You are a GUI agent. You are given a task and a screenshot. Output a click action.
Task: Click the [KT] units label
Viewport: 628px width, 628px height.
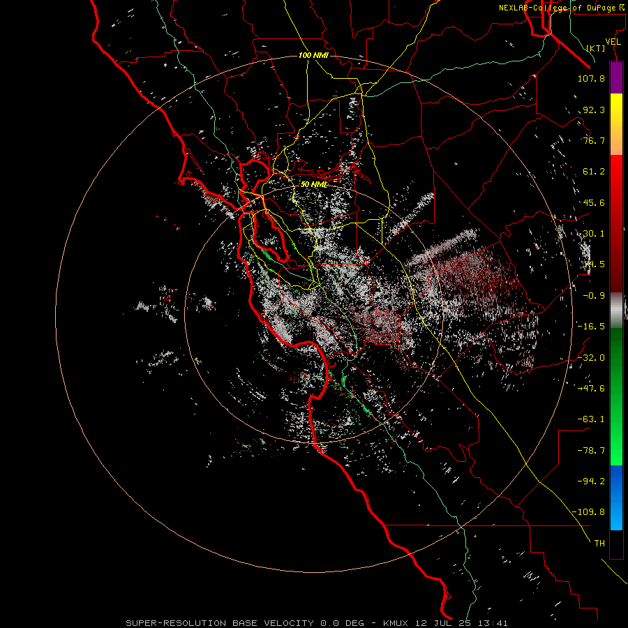[596, 48]
